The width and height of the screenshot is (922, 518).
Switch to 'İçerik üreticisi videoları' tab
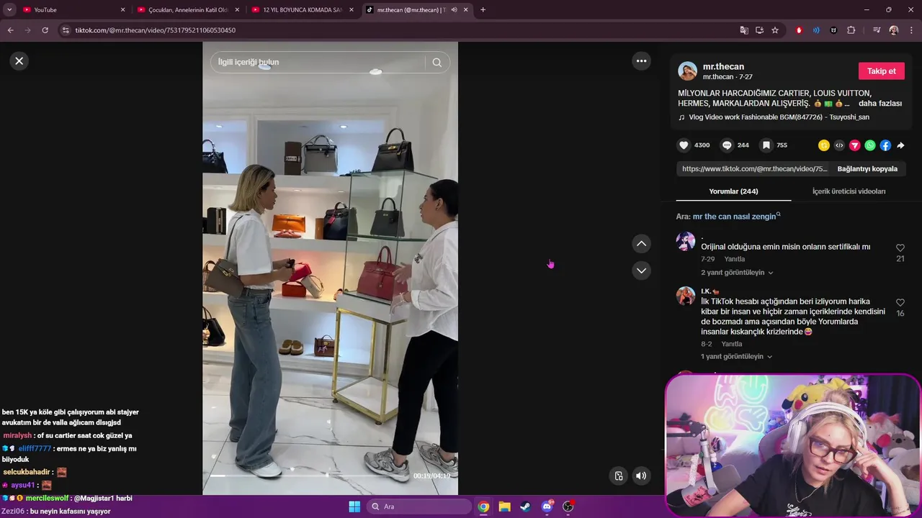coord(849,191)
